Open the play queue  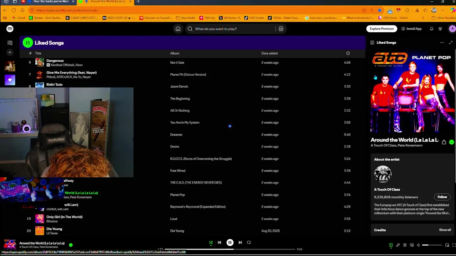pos(405,245)
